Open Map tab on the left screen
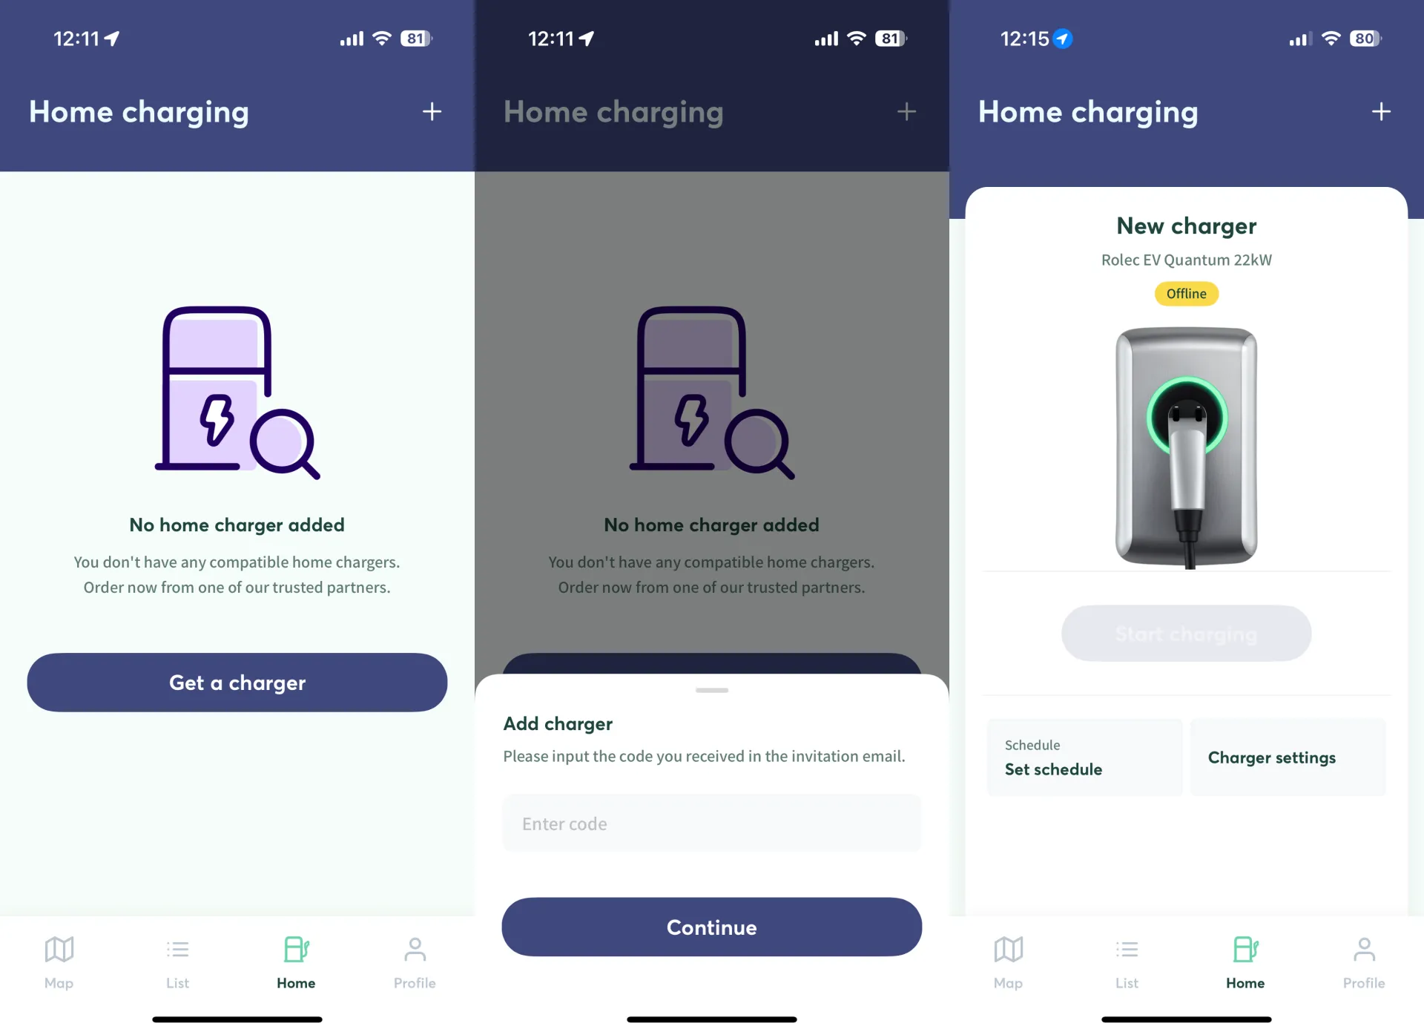The width and height of the screenshot is (1424, 1032). tap(59, 963)
